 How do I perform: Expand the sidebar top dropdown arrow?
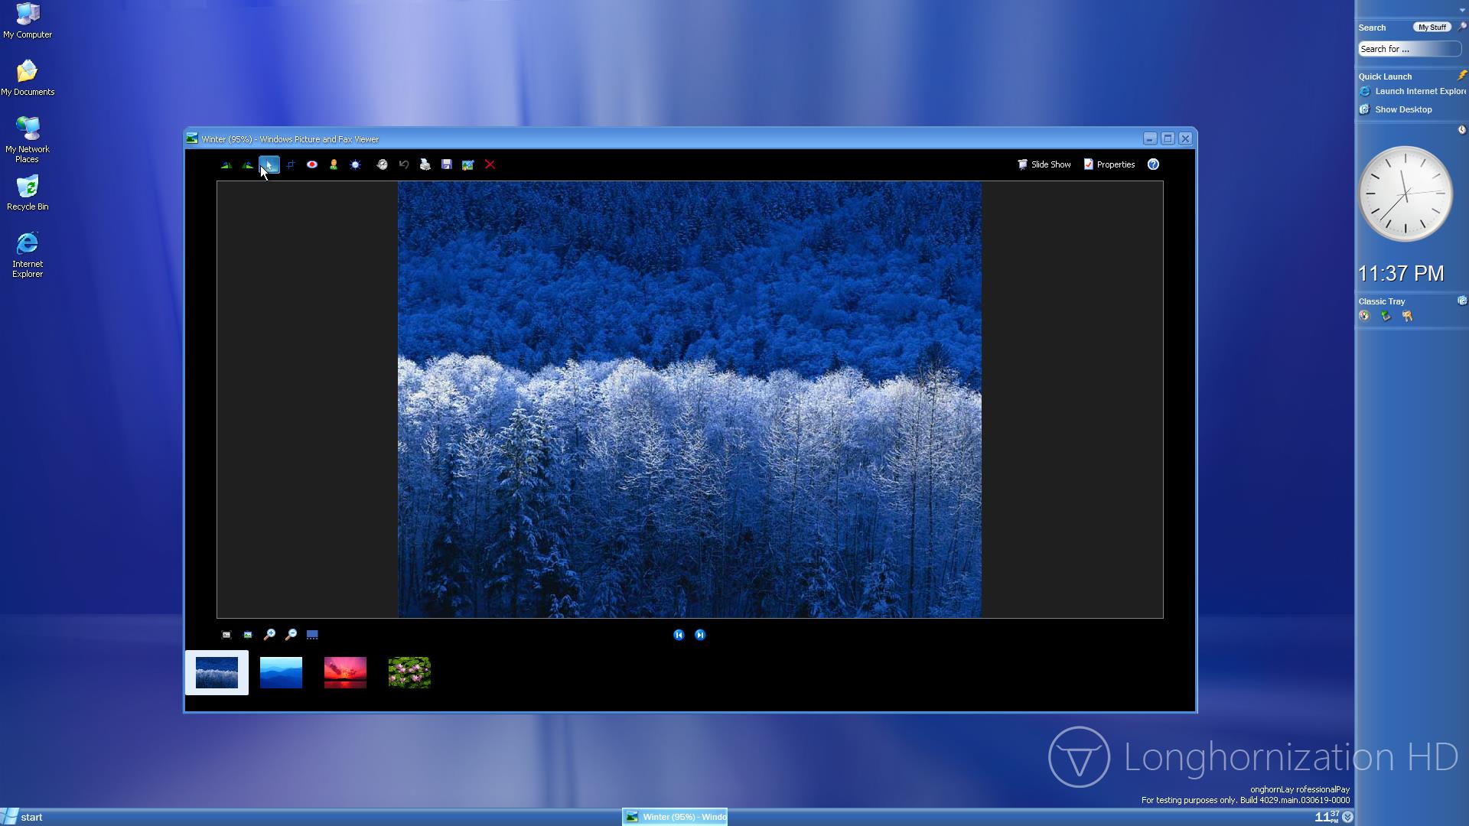(x=1462, y=10)
